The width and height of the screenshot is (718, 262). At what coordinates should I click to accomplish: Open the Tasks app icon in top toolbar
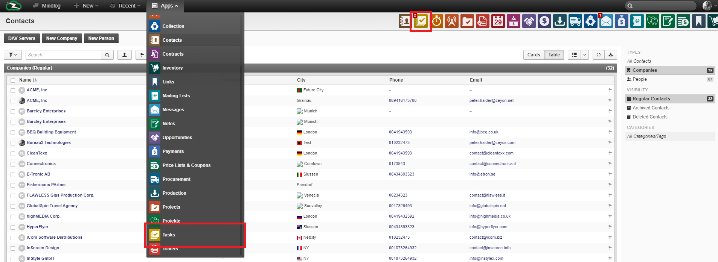pos(421,21)
